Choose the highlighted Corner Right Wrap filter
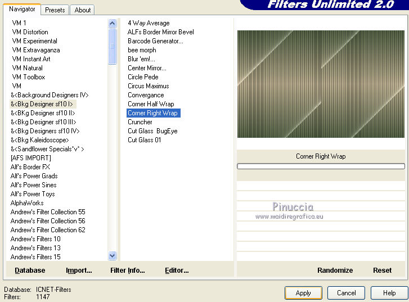Screen dimensions: 409x302 pos(154,113)
